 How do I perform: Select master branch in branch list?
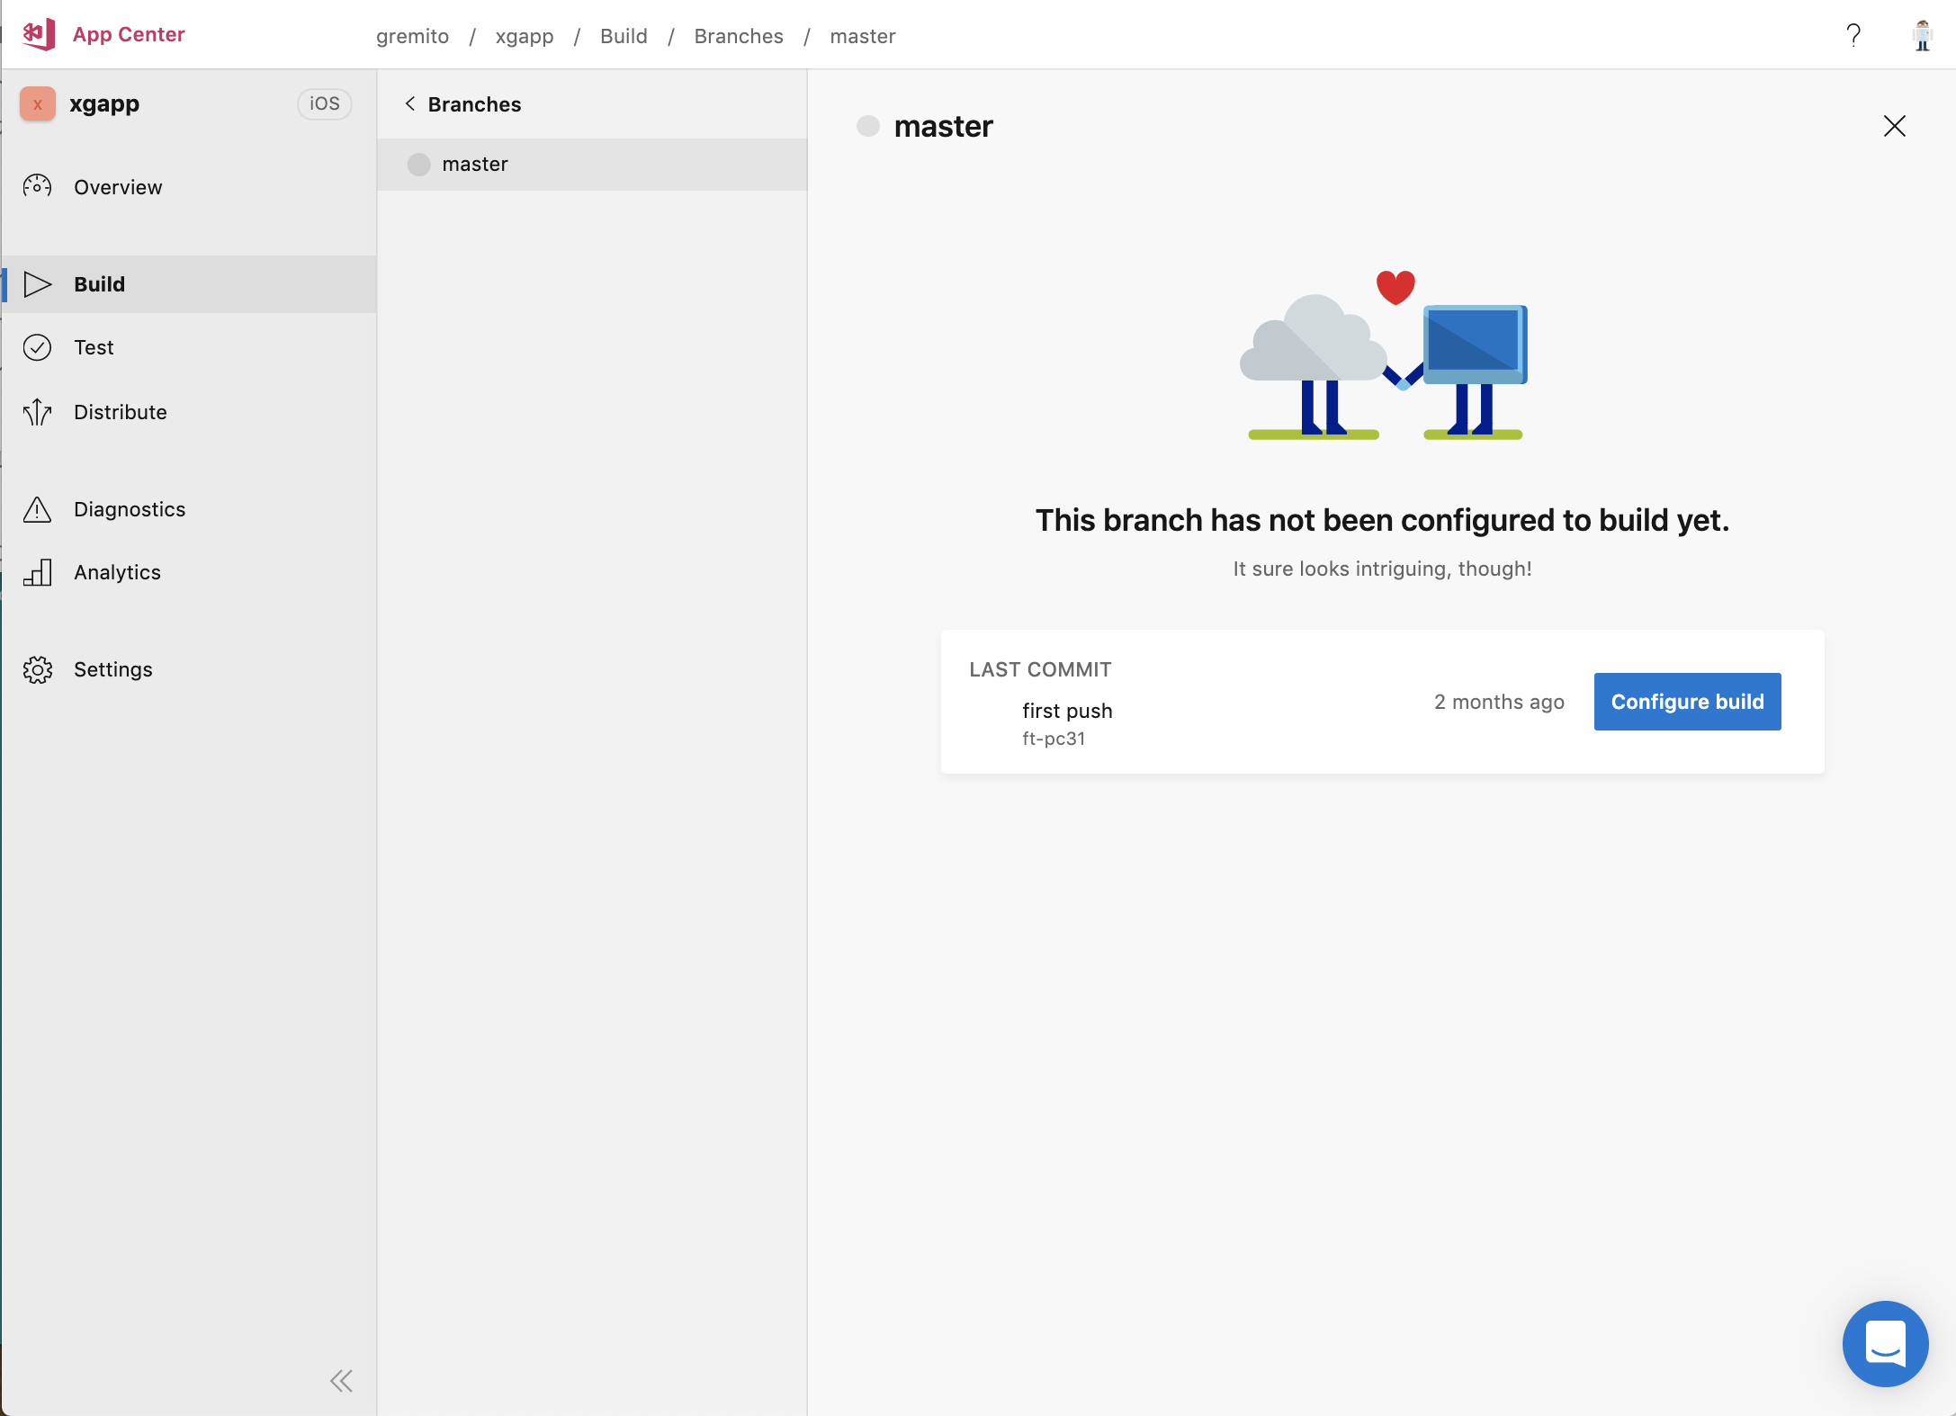(475, 165)
